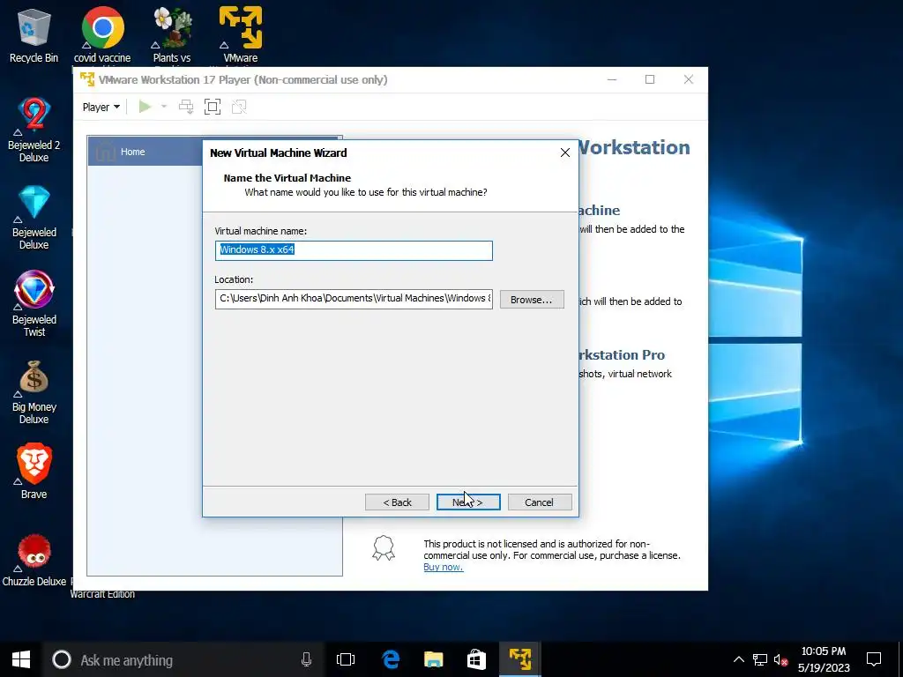Click the muted volume tray icon
The height and width of the screenshot is (677, 903).
781,659
